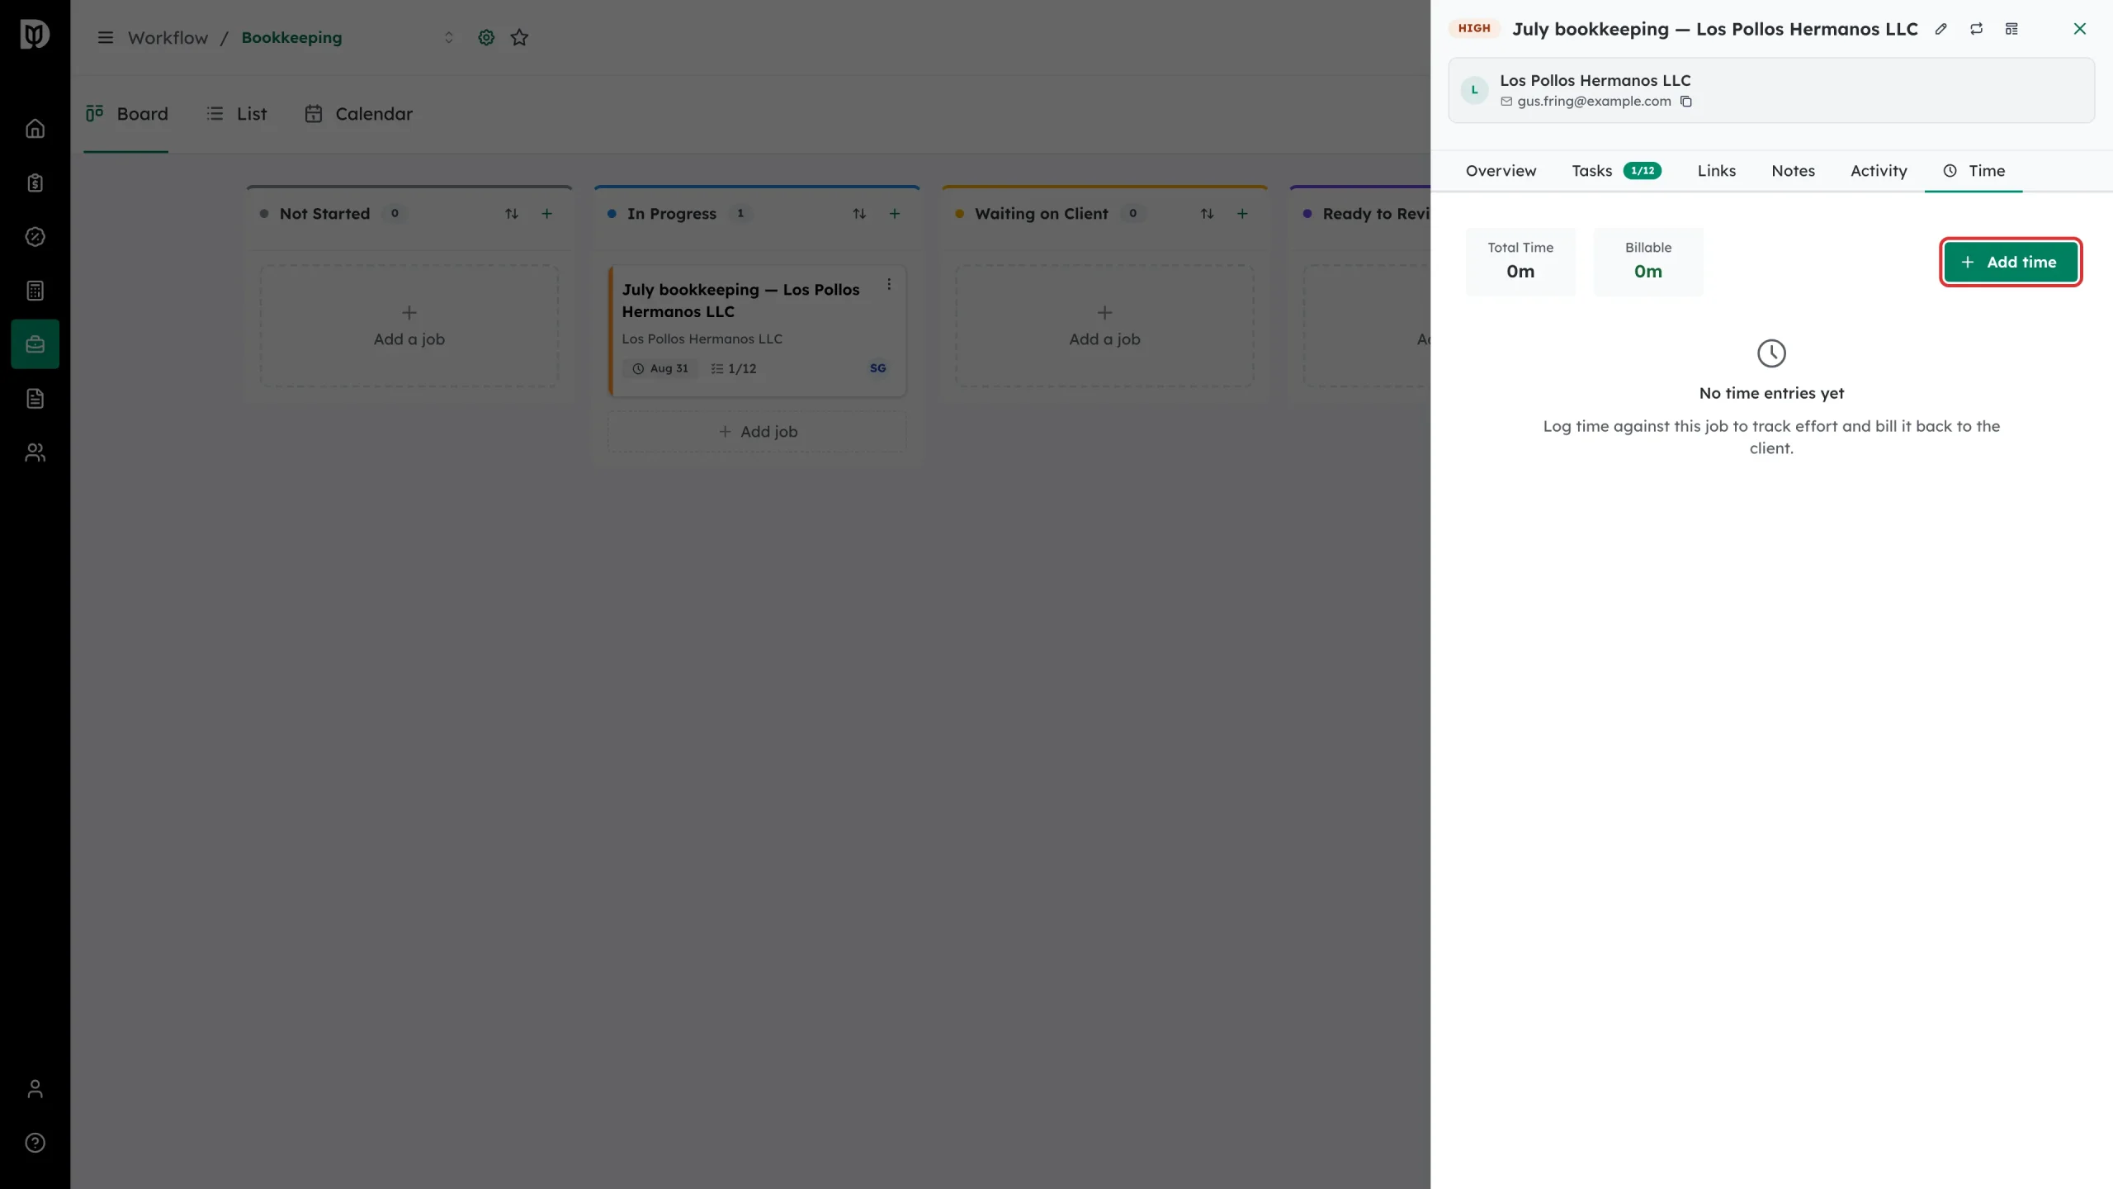
Task: Click the pencil edit icon beside job title
Action: click(x=1941, y=29)
